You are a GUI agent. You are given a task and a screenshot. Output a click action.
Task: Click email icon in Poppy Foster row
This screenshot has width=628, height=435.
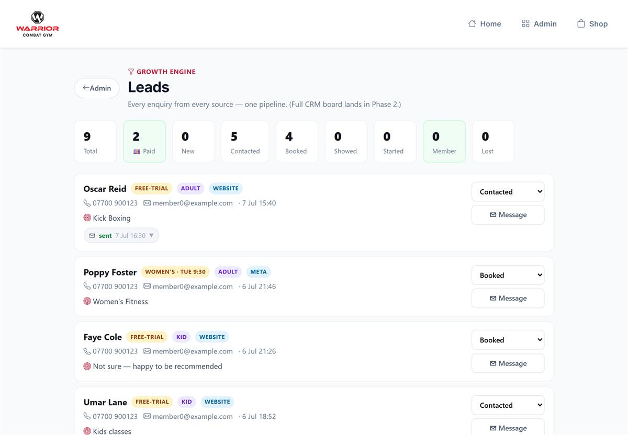pos(147,287)
